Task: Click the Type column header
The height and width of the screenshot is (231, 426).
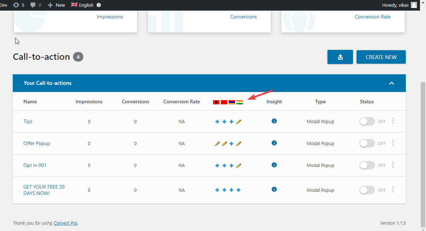Action: click(320, 102)
